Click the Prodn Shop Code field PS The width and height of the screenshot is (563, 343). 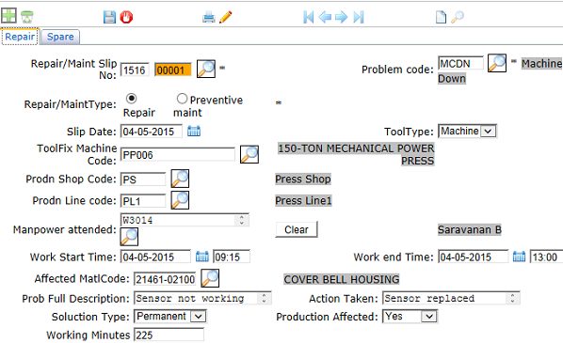tap(143, 179)
